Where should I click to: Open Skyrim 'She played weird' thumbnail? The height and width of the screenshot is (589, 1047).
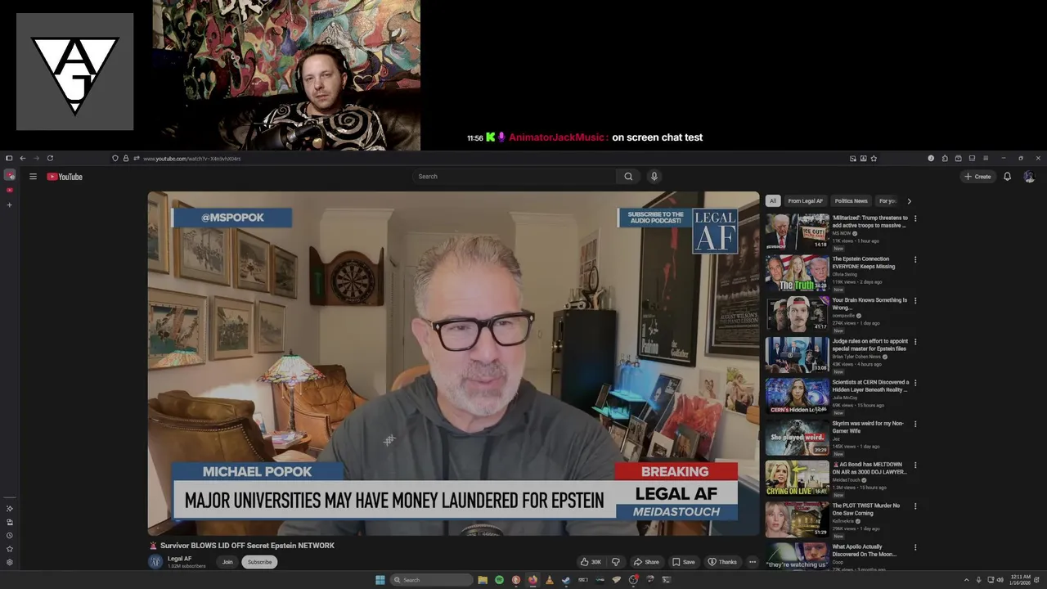(798, 437)
